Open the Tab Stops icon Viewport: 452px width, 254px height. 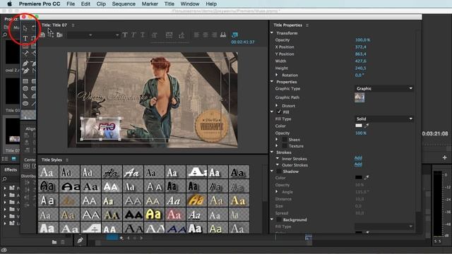pos(223,35)
